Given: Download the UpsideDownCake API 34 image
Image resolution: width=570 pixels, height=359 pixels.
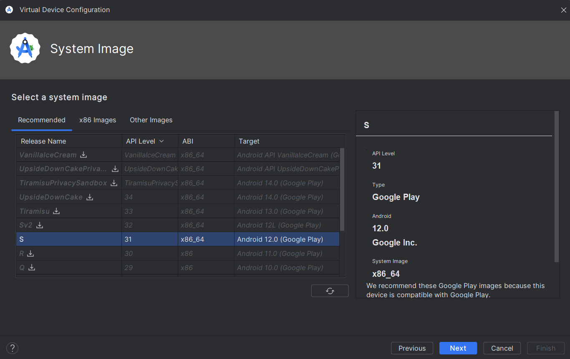Looking at the screenshot, I should [89, 197].
